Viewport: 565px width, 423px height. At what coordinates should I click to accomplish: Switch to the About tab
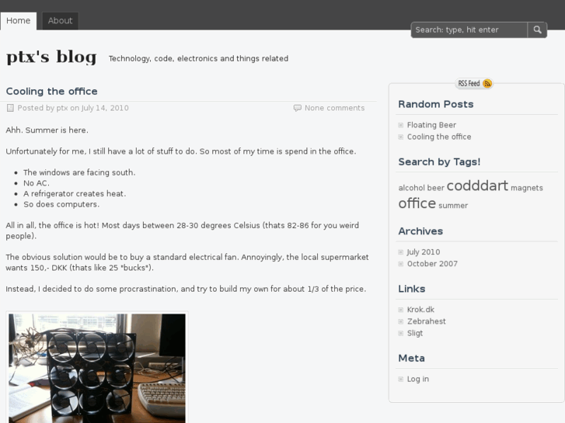pyautogui.click(x=60, y=21)
